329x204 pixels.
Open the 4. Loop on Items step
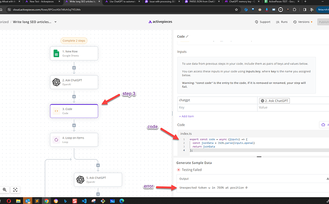tap(74, 140)
